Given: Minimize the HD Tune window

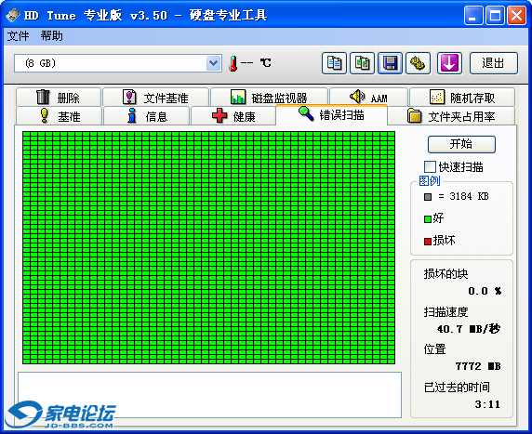Looking at the screenshot, I should [x=473, y=16].
